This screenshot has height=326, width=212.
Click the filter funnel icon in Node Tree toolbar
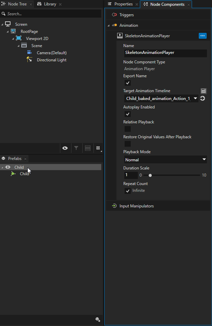76,148
